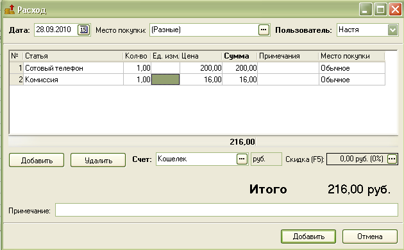Viewport: 404px width, 250px height.
Task: Click row number 1 cell
Action: click(17, 68)
